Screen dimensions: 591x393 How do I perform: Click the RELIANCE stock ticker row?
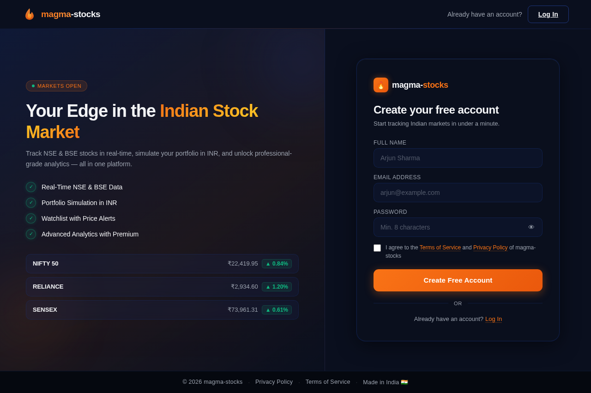pyautogui.click(x=162, y=286)
